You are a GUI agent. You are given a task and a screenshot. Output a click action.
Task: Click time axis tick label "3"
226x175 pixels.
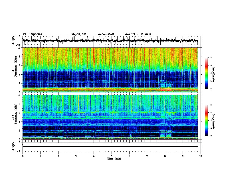[x=76, y=156]
